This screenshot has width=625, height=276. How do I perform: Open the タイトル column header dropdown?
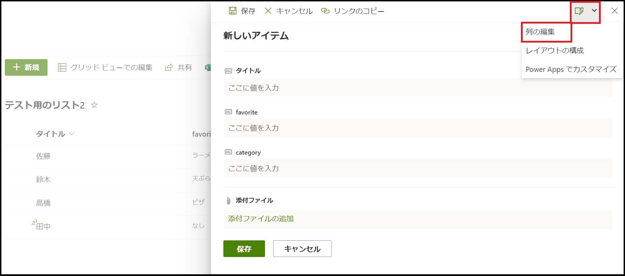[71, 134]
